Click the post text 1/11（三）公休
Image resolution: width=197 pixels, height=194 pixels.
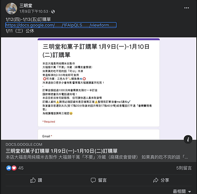[20, 31]
